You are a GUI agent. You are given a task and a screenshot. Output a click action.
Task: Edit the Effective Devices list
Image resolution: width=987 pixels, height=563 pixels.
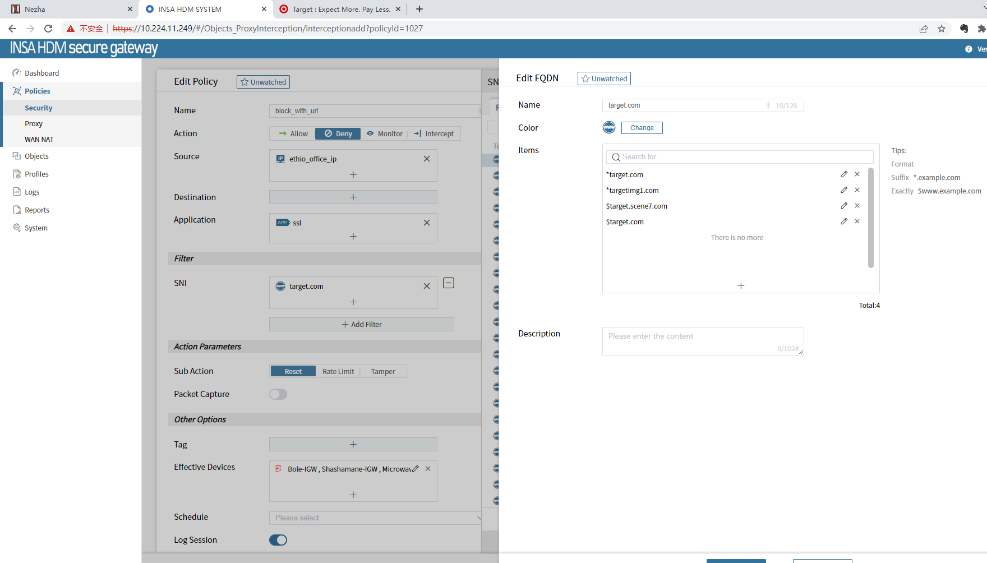pos(416,469)
